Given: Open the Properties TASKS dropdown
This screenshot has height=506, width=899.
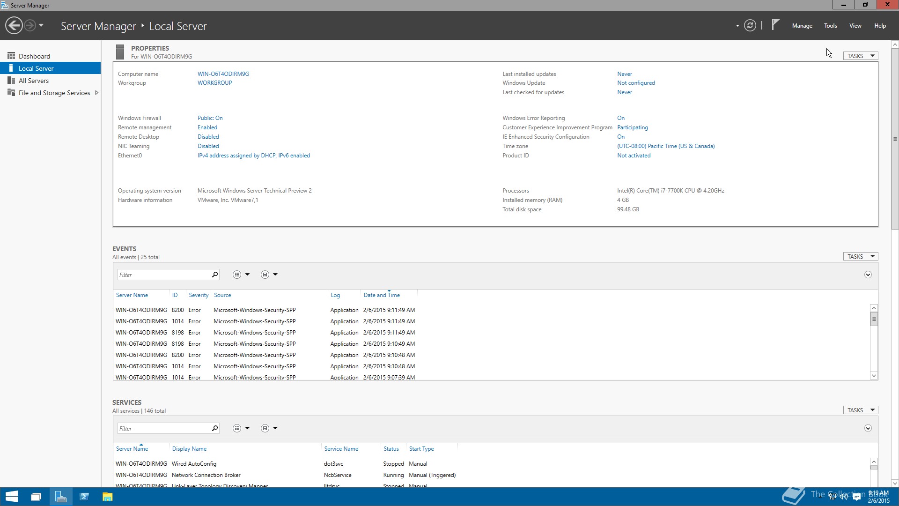Looking at the screenshot, I should click(x=861, y=56).
